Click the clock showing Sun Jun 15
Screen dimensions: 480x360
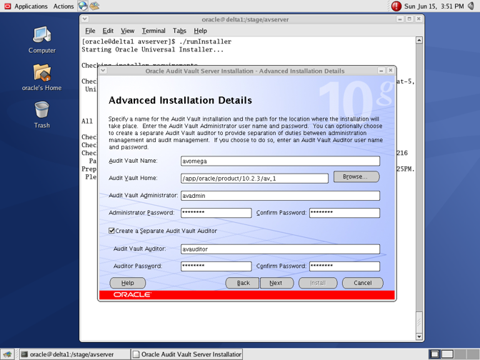(434, 6)
